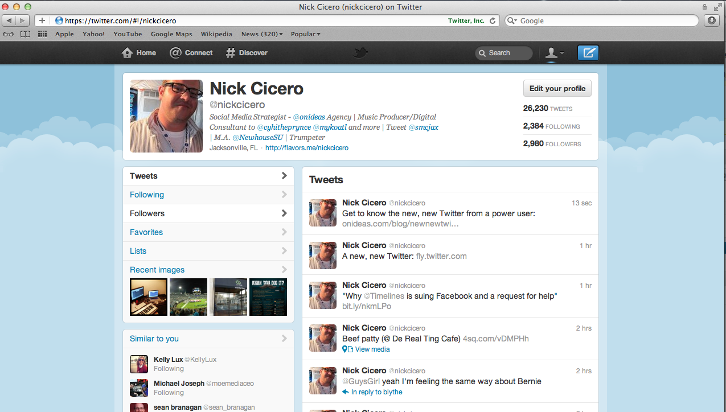Open the third recent image thumbnail
726x412 pixels.
pyautogui.click(x=228, y=297)
